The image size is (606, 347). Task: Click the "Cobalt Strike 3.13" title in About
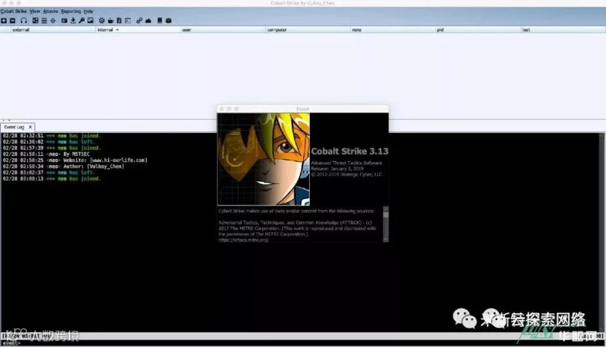[349, 151]
